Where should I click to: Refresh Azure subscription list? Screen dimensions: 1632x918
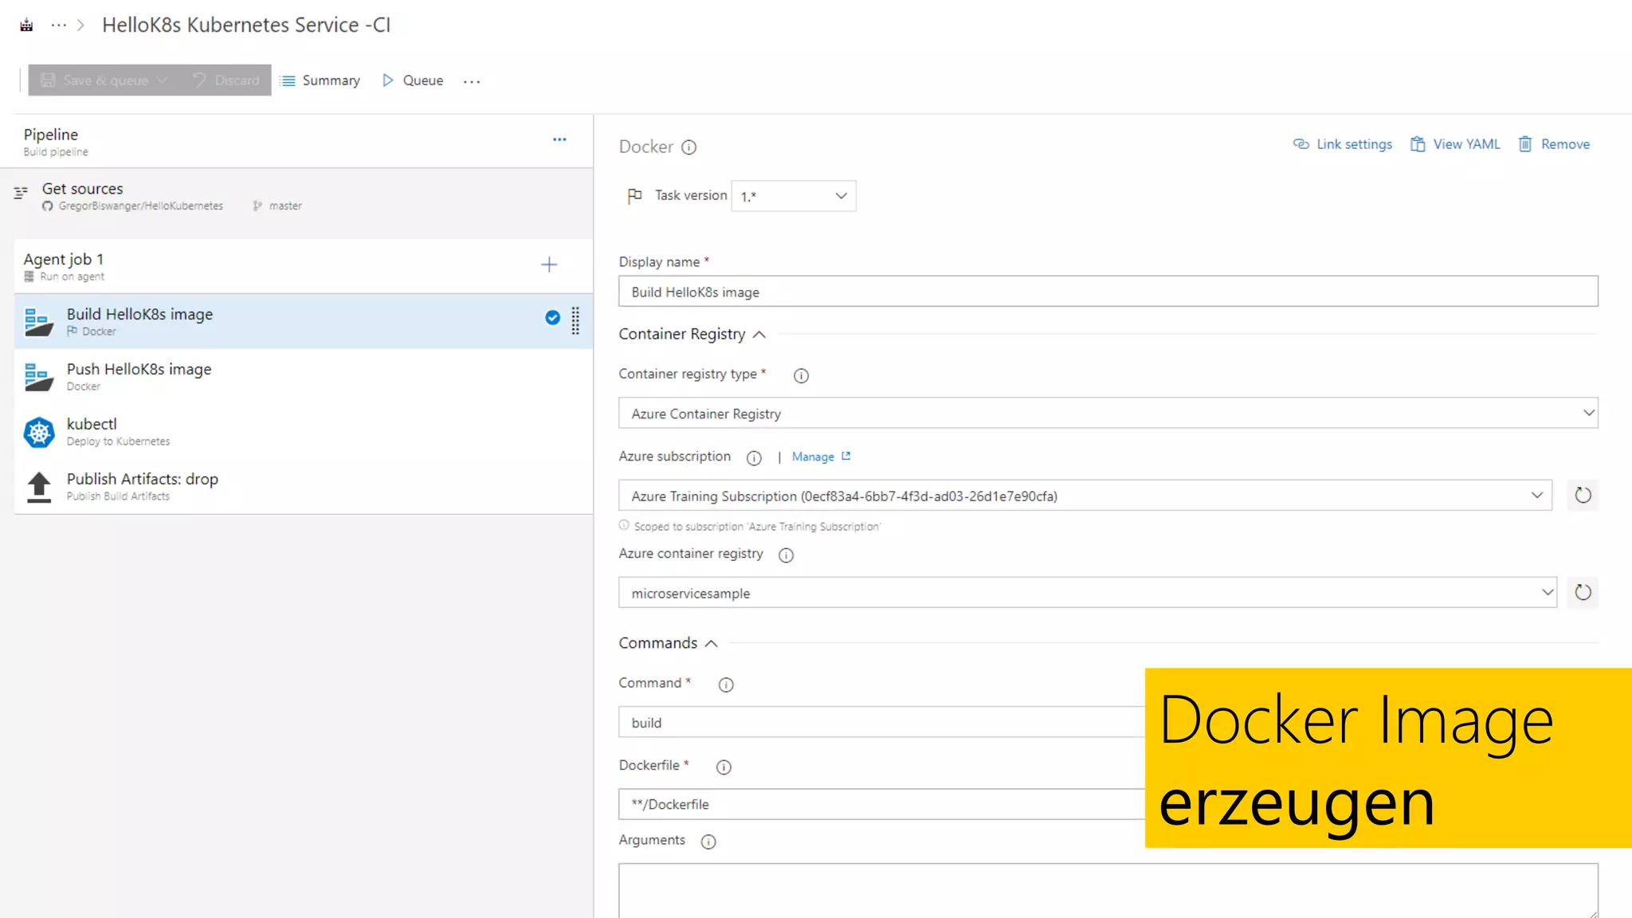[x=1583, y=495]
